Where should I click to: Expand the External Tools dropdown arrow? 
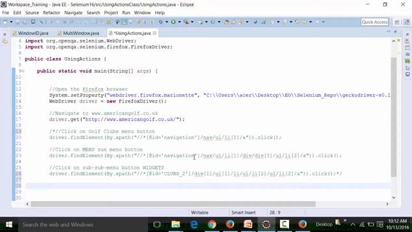click(192, 22)
